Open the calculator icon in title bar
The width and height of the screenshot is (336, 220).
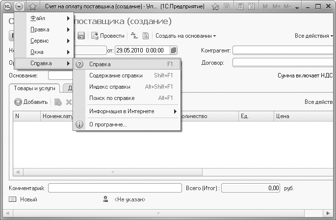pos(240,6)
